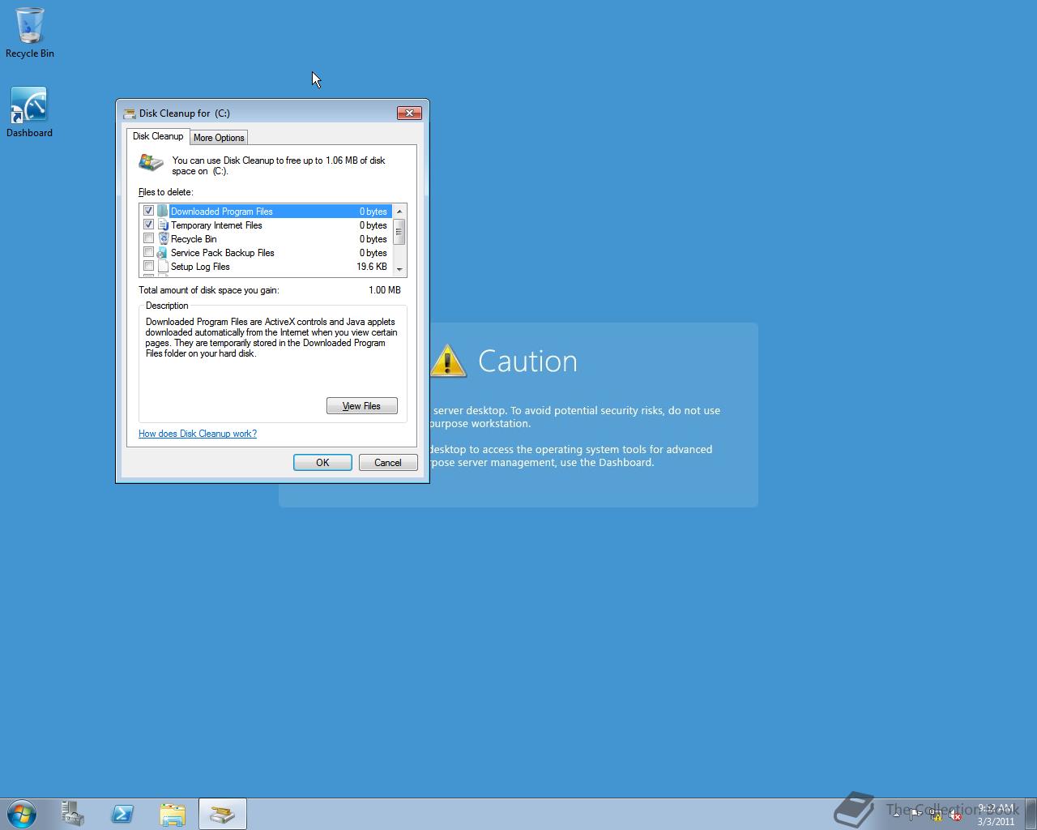Open How does Disk Cleanup work link
The width and height of the screenshot is (1037, 830).
tap(198, 434)
